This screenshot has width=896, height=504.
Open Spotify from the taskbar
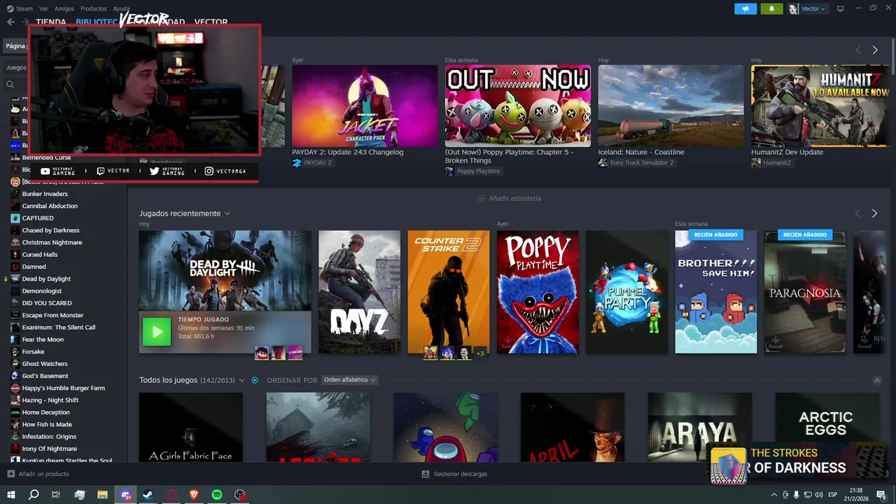tap(217, 495)
